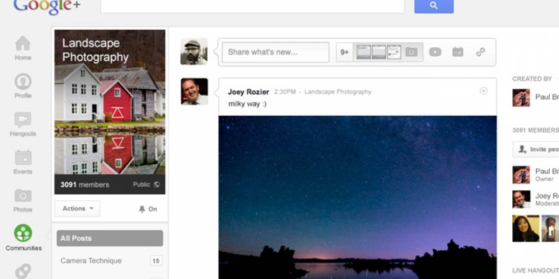This screenshot has width=559, height=279.
Task: Open the milky way night sky photo
Action: tap(357, 197)
